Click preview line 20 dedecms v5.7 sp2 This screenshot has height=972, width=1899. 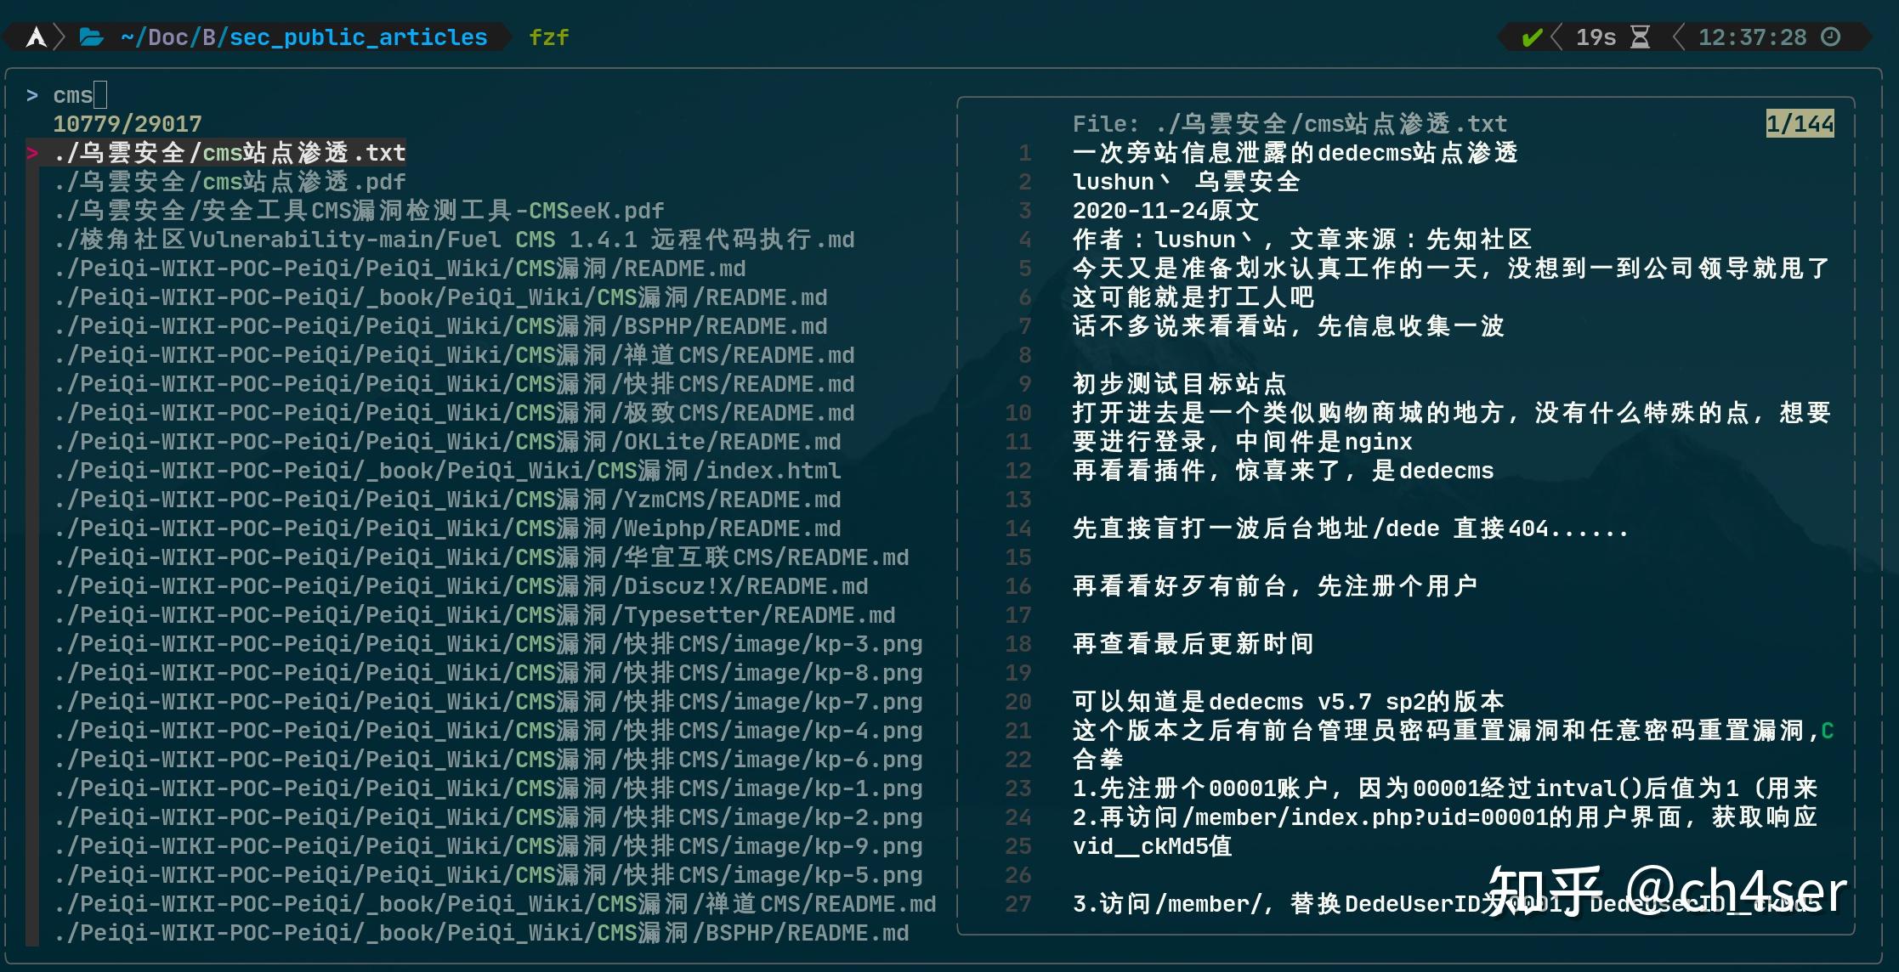(x=1289, y=702)
